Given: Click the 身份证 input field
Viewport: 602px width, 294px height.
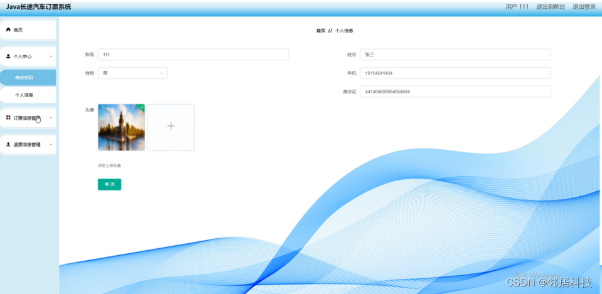Looking at the screenshot, I should click(455, 92).
